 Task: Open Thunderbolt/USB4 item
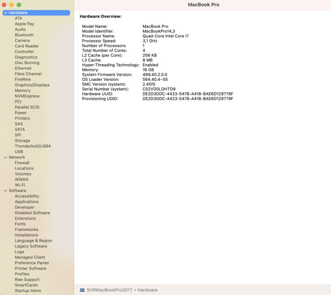pos(33,146)
